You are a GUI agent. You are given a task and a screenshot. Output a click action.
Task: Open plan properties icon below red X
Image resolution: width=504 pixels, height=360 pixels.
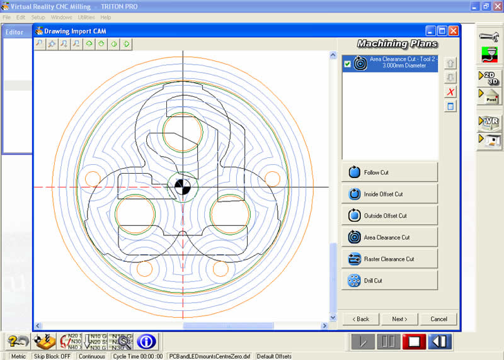pos(450,106)
